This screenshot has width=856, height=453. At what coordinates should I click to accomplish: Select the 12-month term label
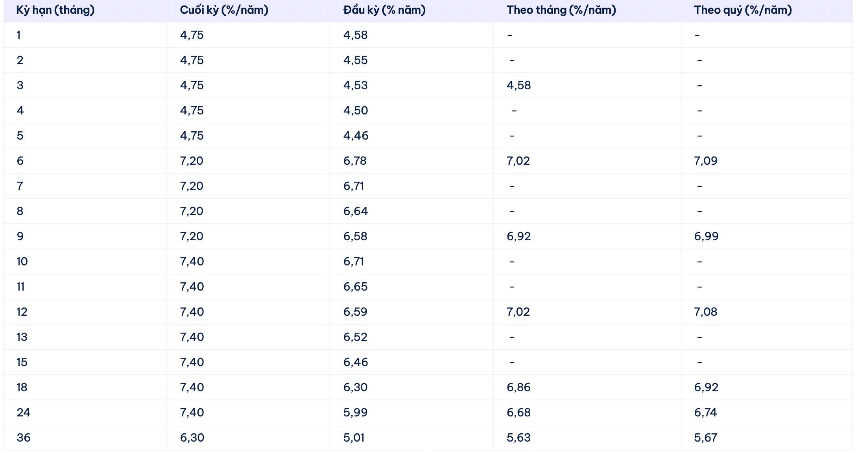22,312
